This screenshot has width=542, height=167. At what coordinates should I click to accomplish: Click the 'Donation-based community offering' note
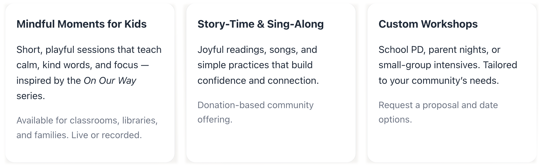255,112
